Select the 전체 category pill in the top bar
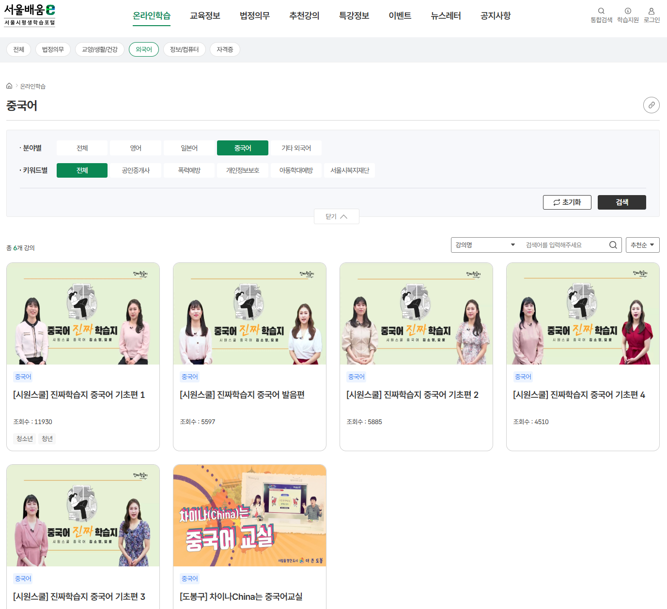This screenshot has width=667, height=609. tap(19, 49)
